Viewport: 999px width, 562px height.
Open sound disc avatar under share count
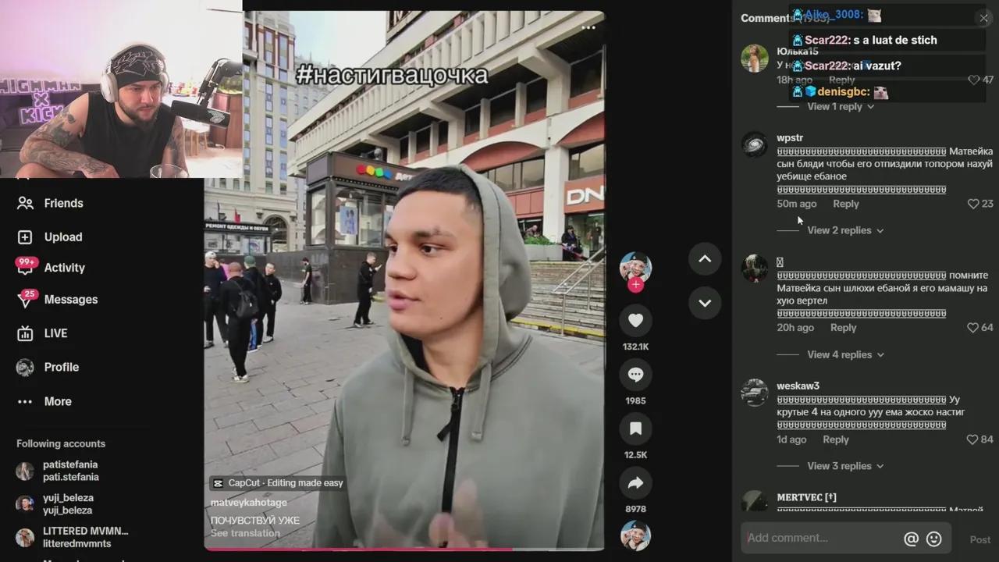pos(635,535)
